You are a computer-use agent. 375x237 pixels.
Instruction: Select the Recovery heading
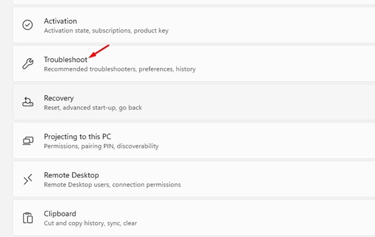59,98
